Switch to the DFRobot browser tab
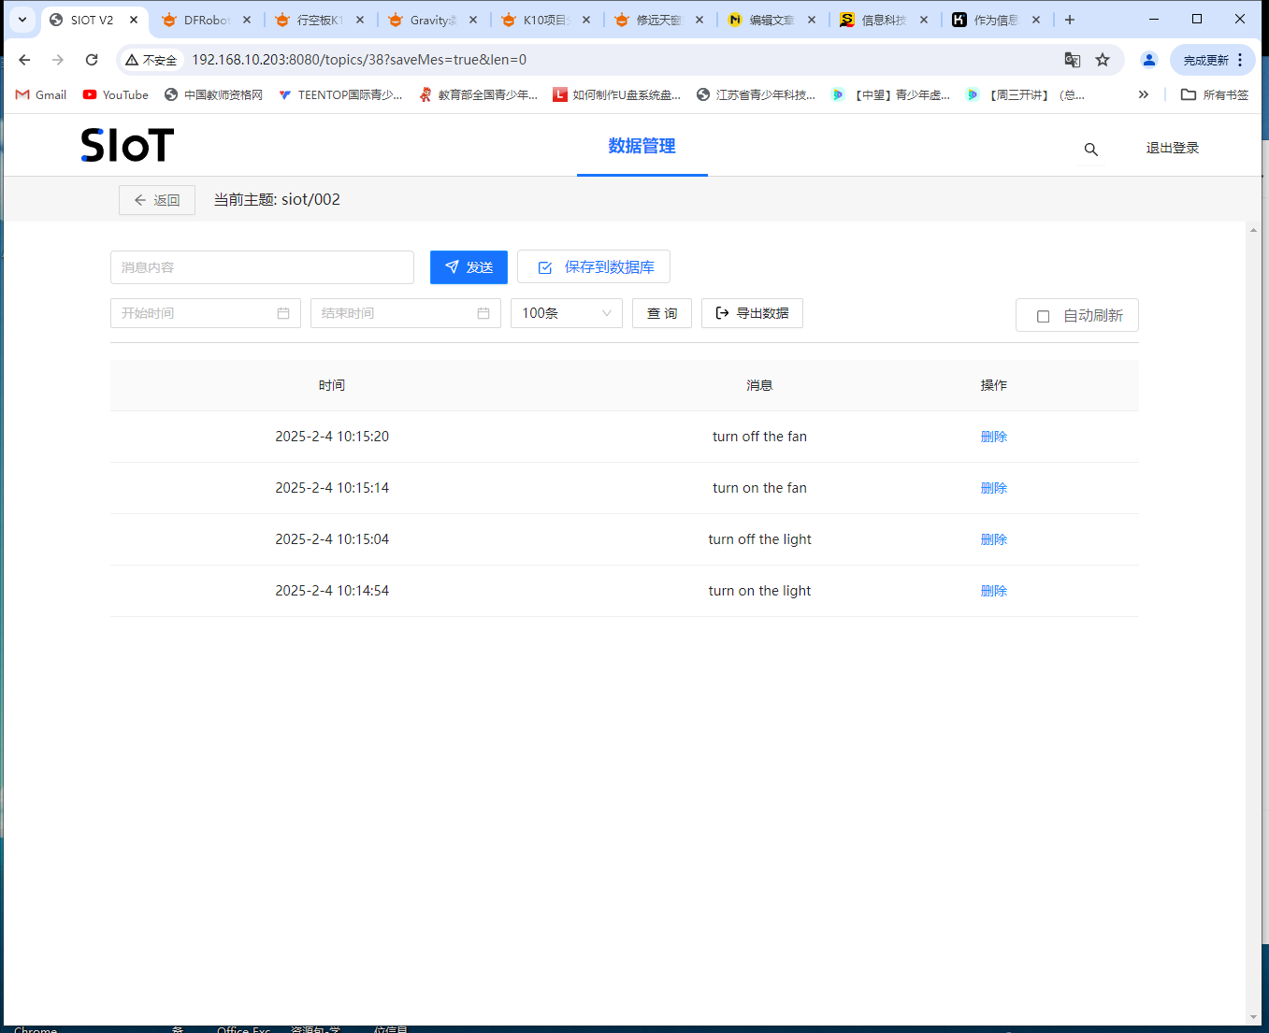 pos(206,20)
